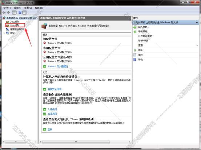Screen dimensions: 201x150
Task: Open the 出站规则 link in center pane
Action: [x=52, y=114]
